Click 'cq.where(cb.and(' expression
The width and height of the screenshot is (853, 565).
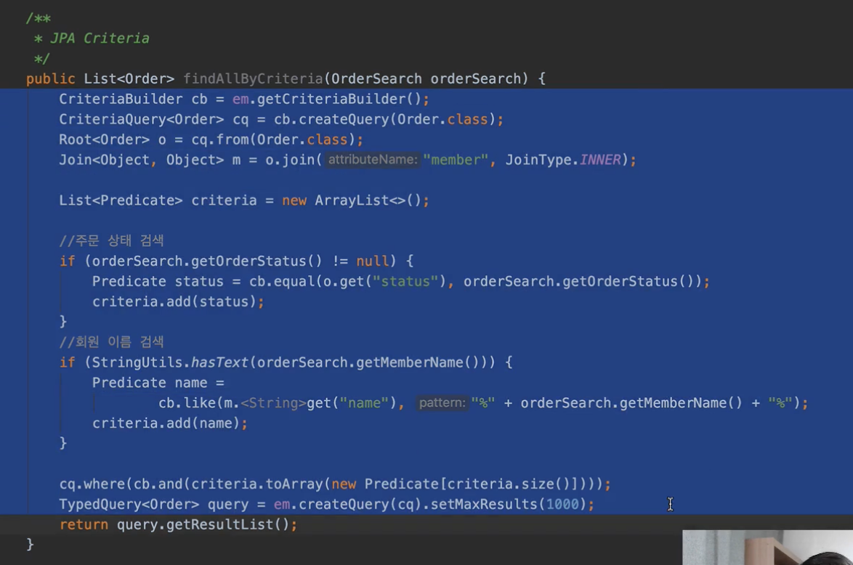tap(125, 484)
